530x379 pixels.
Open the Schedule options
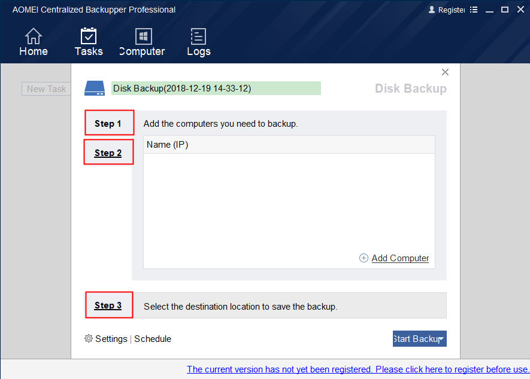point(153,339)
